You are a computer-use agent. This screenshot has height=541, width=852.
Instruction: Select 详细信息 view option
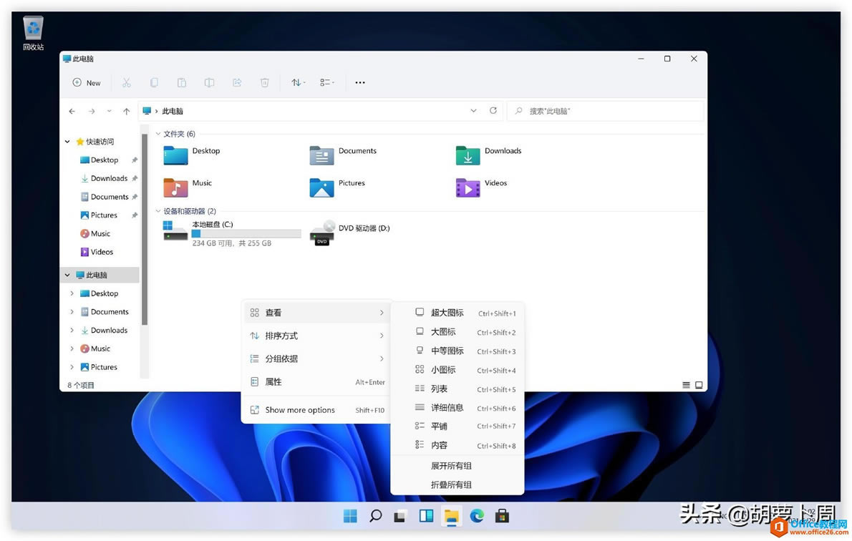(x=457, y=407)
